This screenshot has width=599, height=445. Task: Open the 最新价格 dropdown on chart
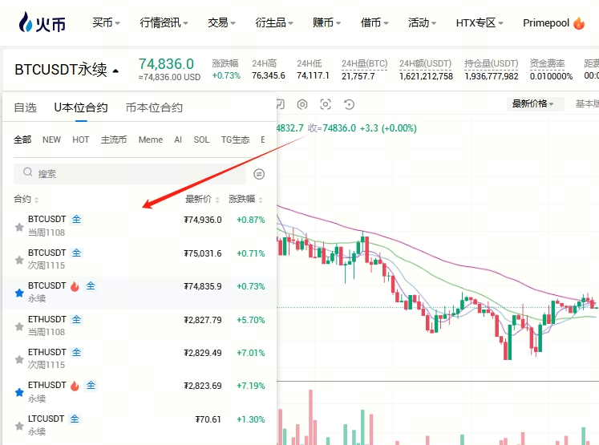point(537,103)
